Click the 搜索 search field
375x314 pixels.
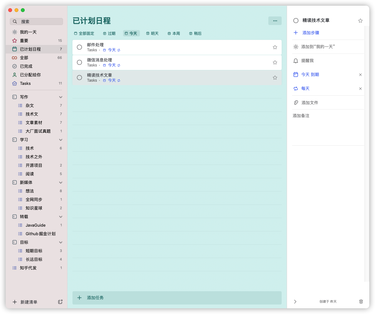pyautogui.click(x=36, y=22)
